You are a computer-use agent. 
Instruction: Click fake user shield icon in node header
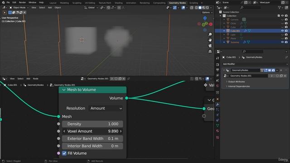[x=116, y=78]
